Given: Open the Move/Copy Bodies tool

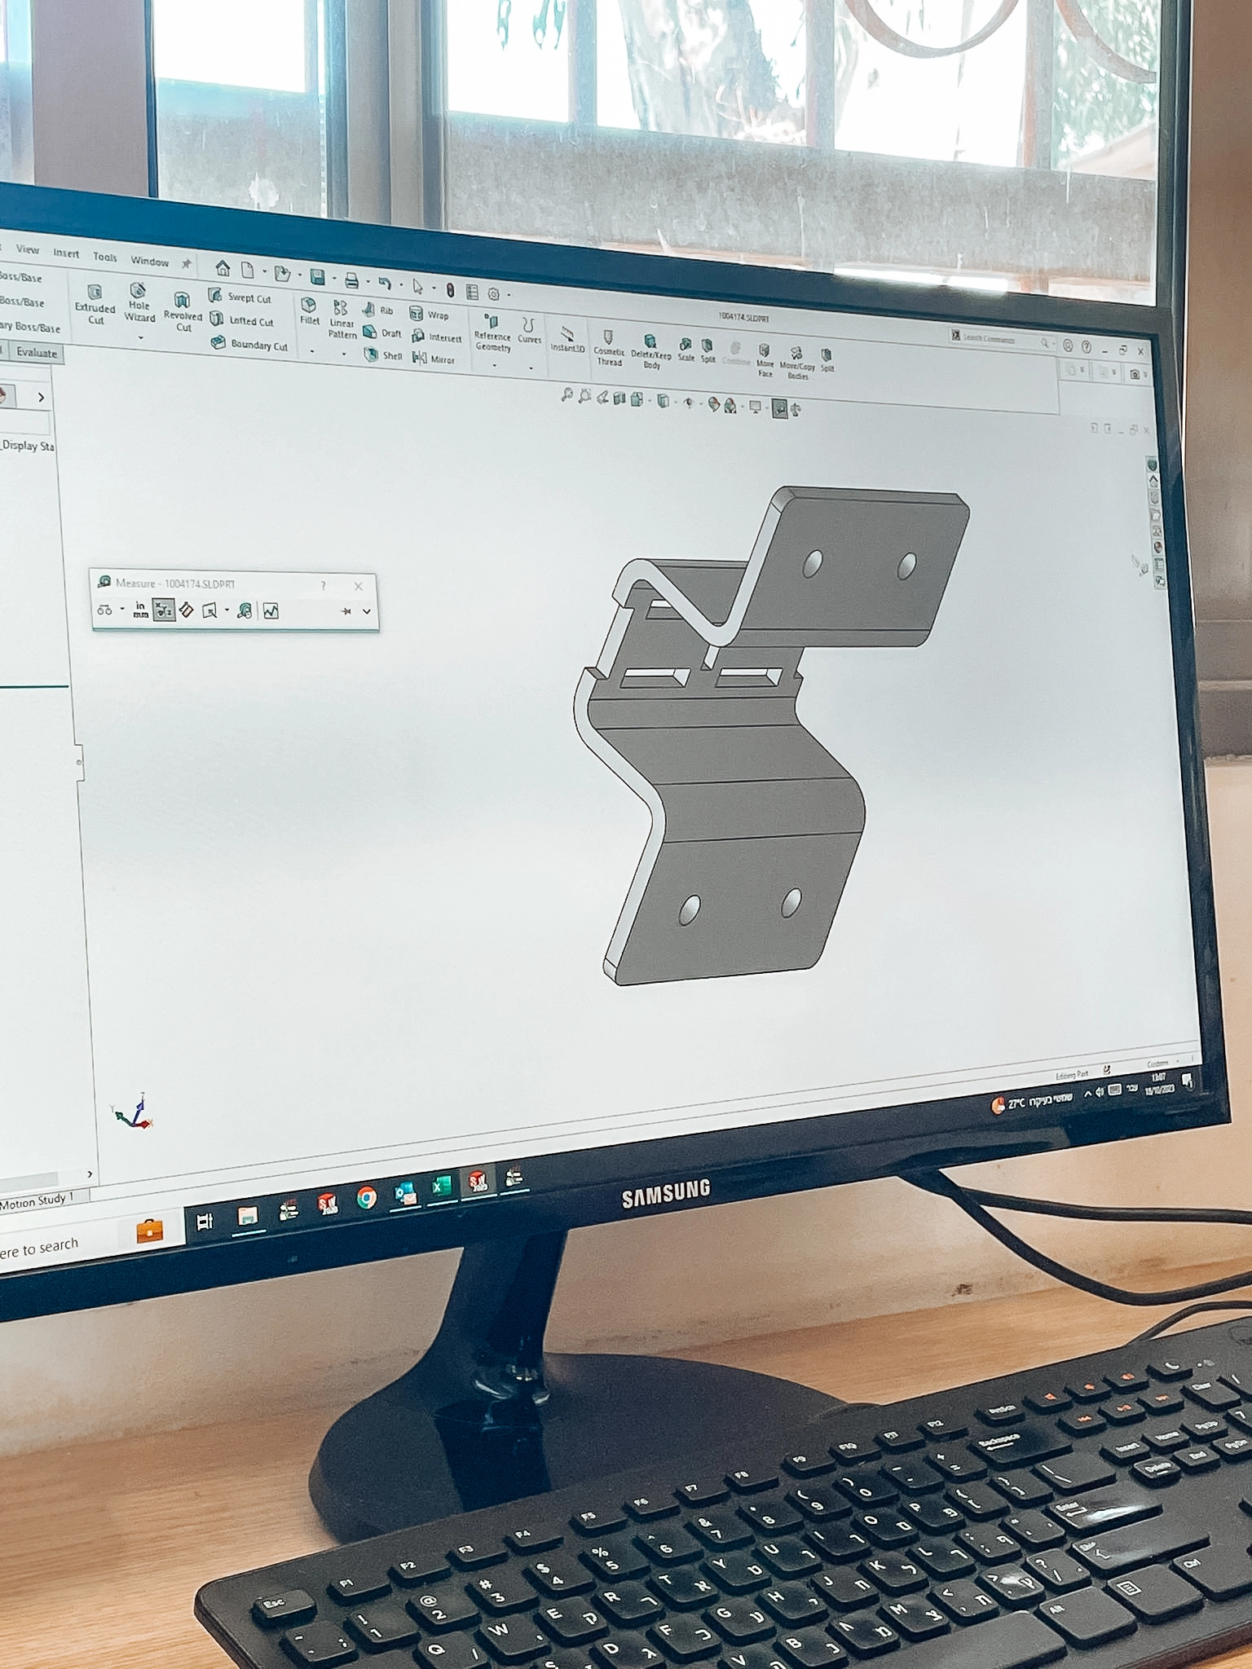Looking at the screenshot, I should click(x=797, y=363).
